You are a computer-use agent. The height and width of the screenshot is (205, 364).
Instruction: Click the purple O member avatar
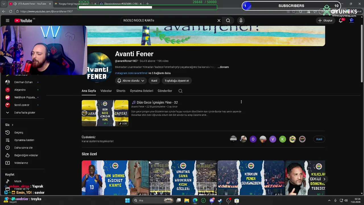click(253, 139)
